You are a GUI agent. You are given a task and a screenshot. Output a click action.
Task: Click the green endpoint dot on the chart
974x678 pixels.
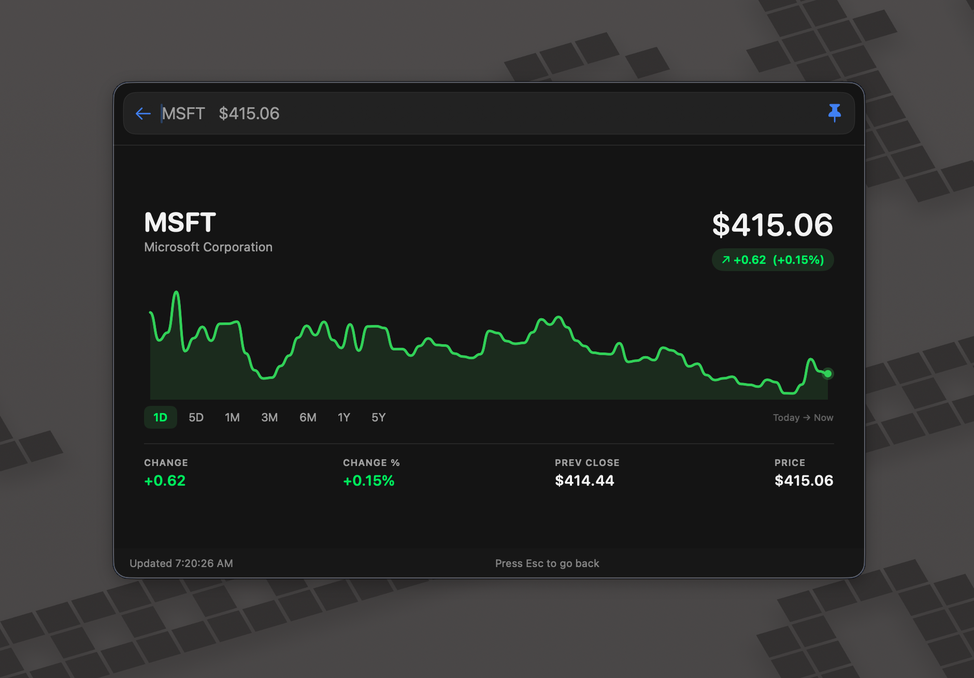coord(828,374)
